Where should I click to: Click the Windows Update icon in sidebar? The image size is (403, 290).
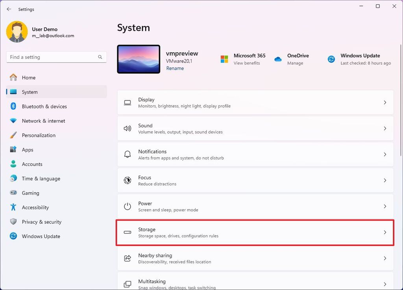[x=12, y=236]
